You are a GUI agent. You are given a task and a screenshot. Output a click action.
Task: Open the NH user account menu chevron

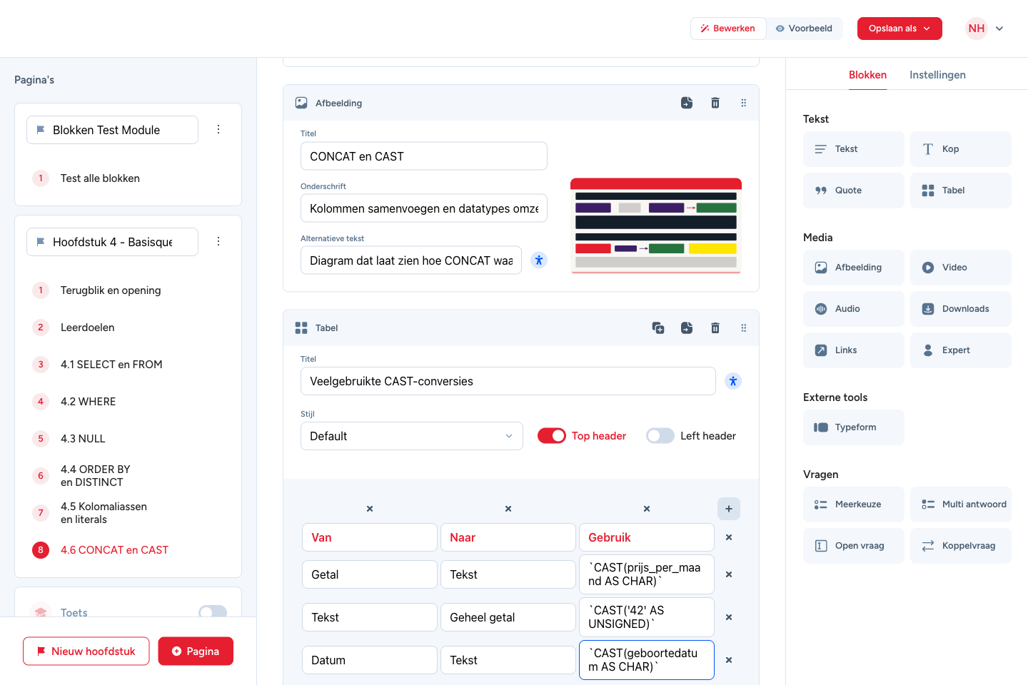999,29
